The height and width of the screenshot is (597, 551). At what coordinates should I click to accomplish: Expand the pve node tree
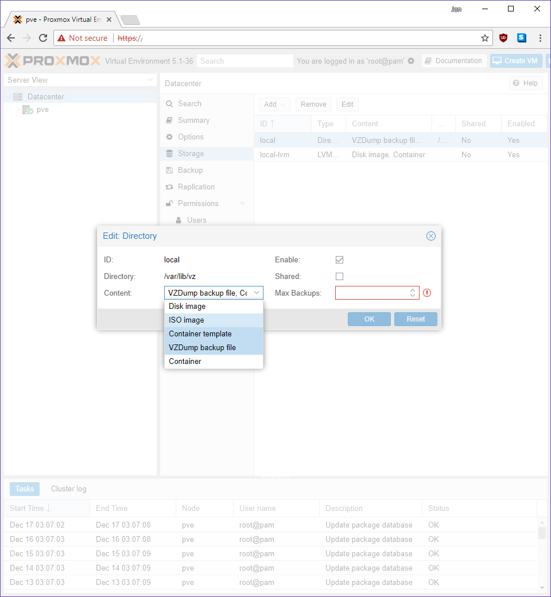coord(18,110)
